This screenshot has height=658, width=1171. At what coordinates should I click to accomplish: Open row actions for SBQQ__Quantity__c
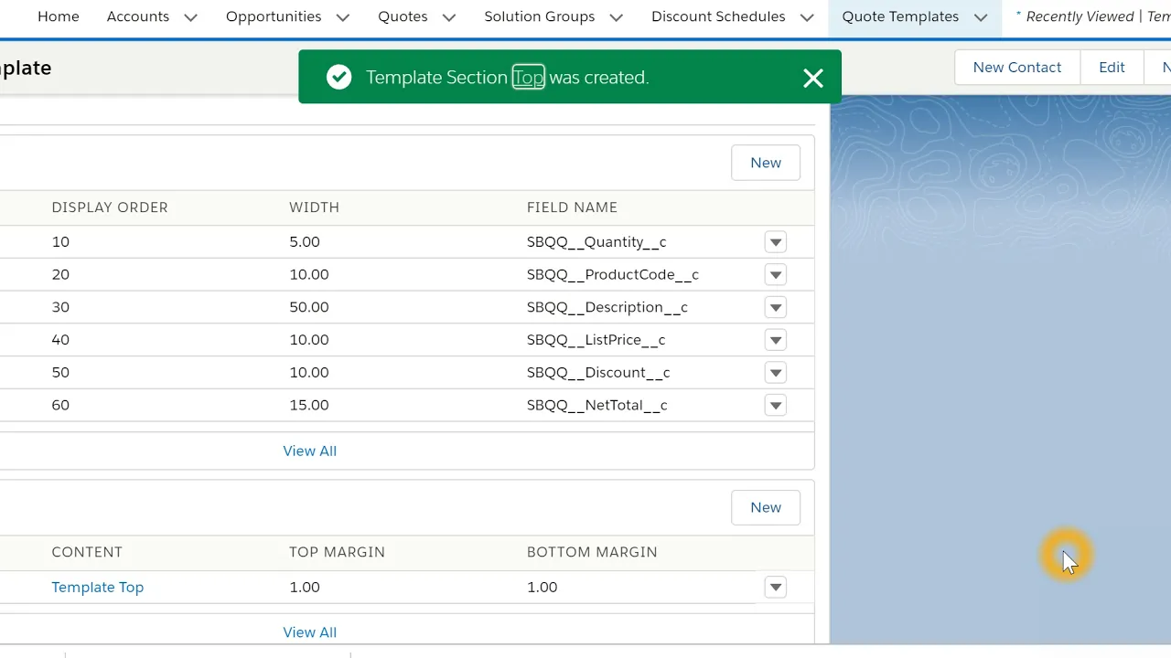pos(776,242)
